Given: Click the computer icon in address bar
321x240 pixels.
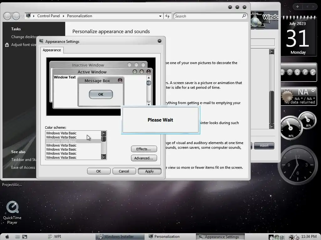Looking at the screenshot, I should click(28, 16).
